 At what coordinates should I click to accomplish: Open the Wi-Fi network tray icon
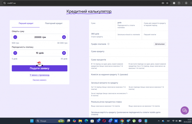coord(173,121)
